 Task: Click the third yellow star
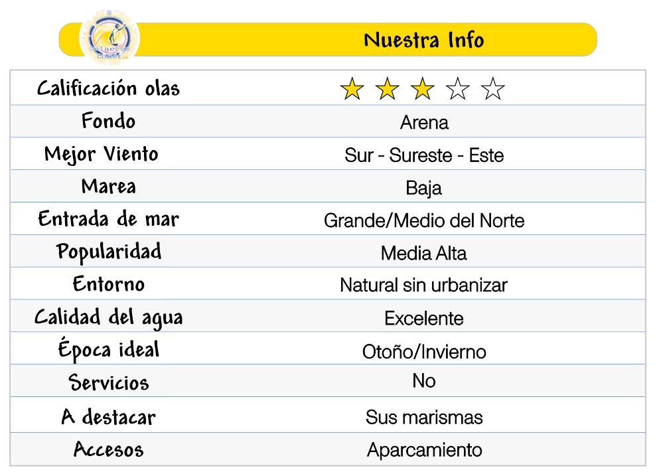click(422, 89)
